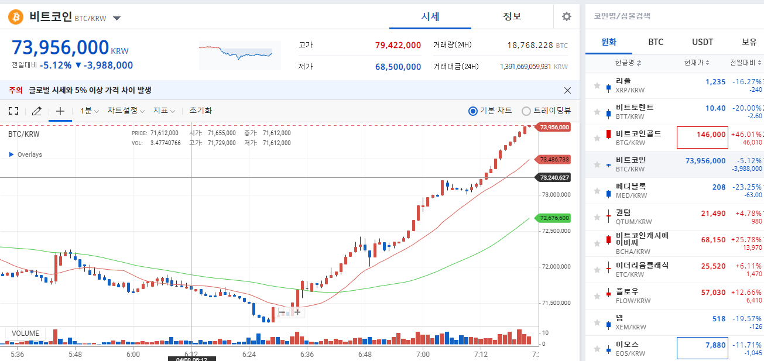Switch to the 시세 tab
Image resolution: width=764 pixels, height=361 pixels.
point(430,16)
